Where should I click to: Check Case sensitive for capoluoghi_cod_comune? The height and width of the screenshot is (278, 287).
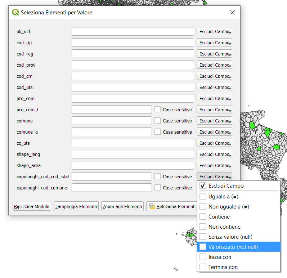click(157, 188)
